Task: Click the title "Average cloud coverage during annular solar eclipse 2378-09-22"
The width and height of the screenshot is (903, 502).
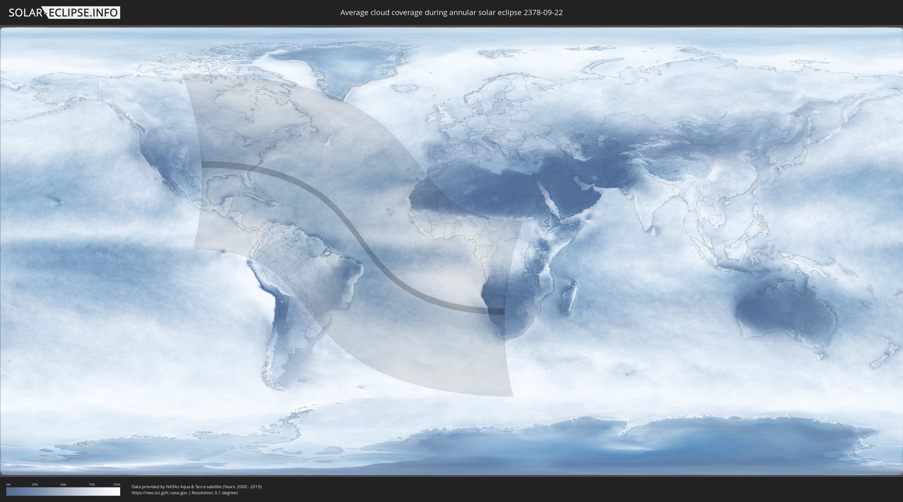Action: coord(452,13)
